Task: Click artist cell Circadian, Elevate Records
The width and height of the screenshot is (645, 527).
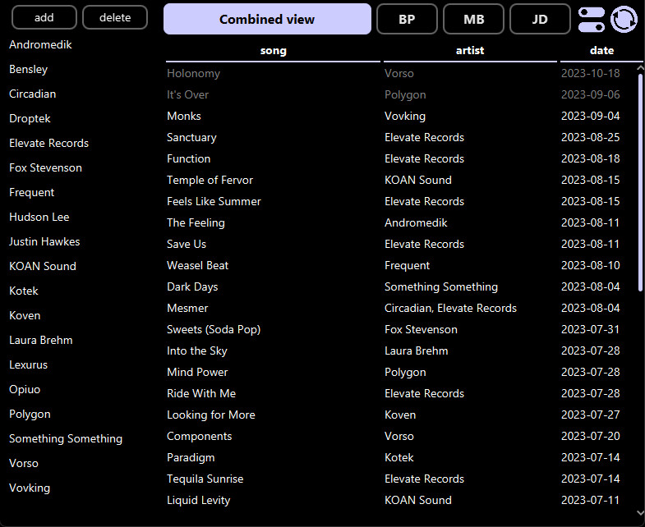Action: (450, 309)
